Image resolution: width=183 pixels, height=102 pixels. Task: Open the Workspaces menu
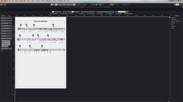click(x=48, y=1)
